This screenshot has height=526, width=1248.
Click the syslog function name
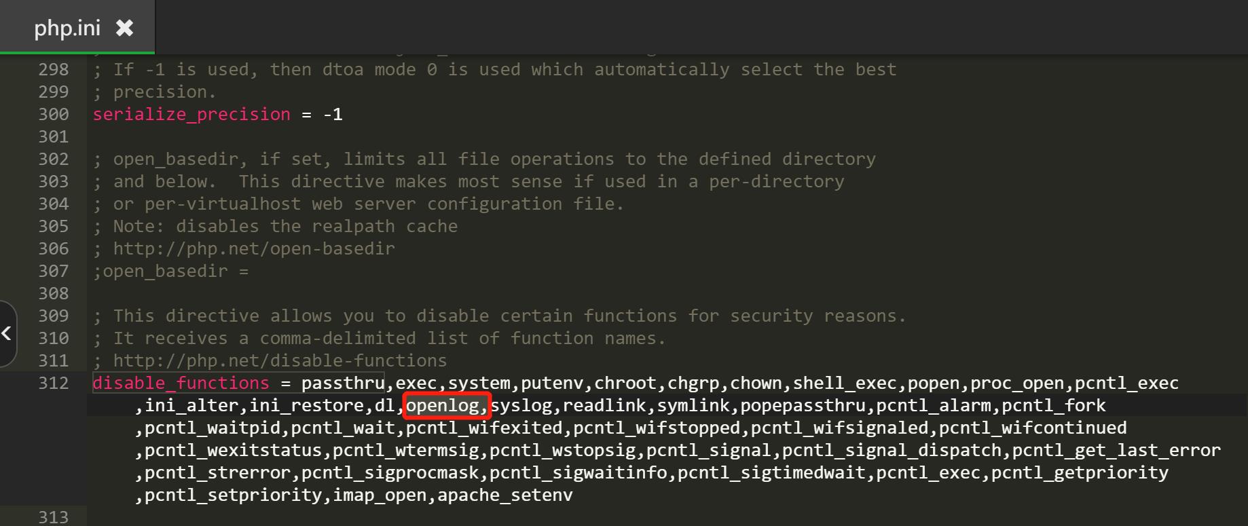tap(521, 405)
